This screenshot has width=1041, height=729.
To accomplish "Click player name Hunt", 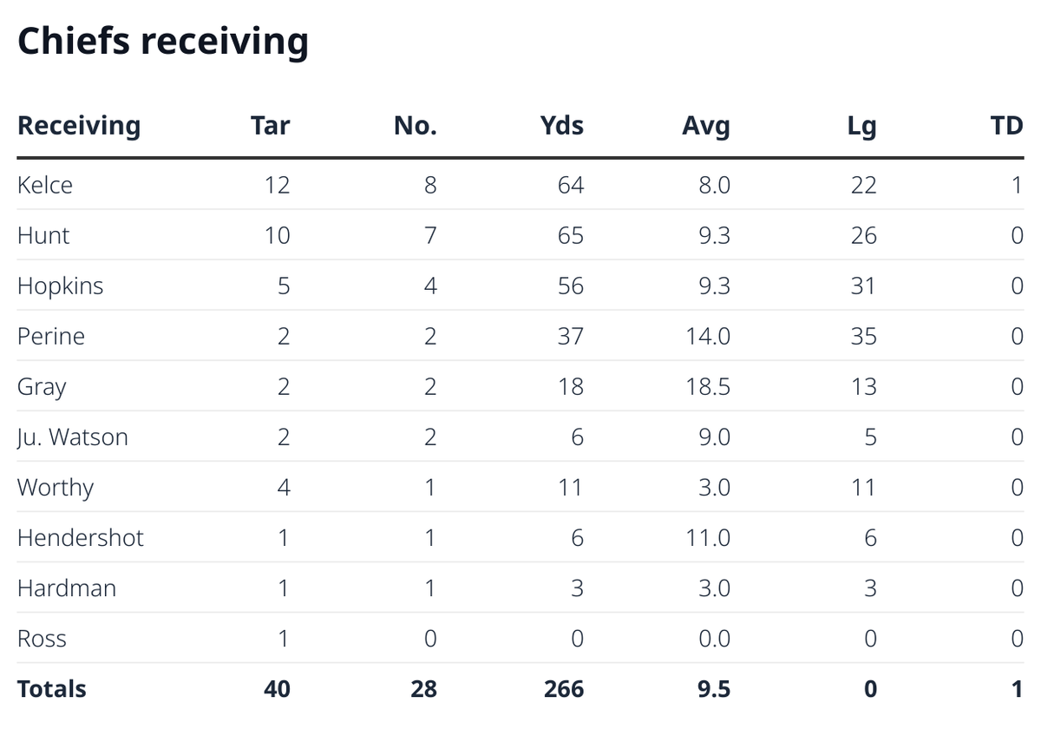I will [43, 235].
